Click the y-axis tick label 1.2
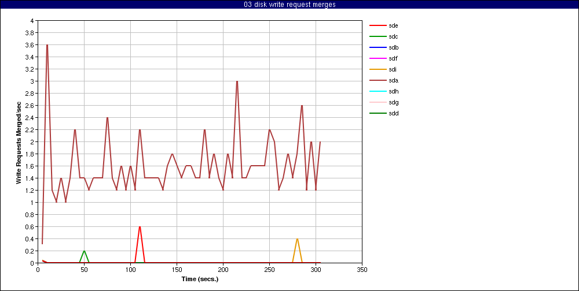Viewport: 579px width, 291px height. [30, 191]
